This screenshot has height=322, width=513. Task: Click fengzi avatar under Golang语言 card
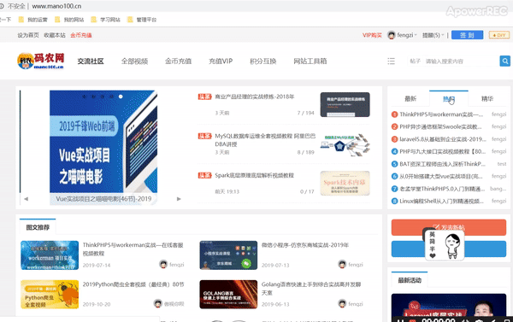point(342,303)
